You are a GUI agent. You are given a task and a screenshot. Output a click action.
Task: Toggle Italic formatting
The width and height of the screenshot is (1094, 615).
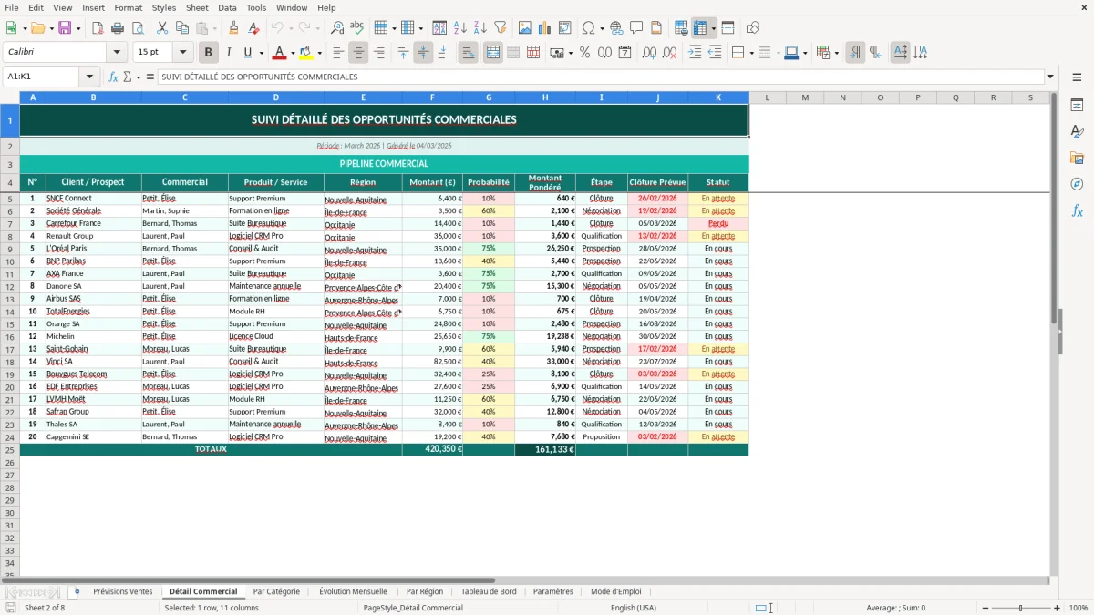228,53
